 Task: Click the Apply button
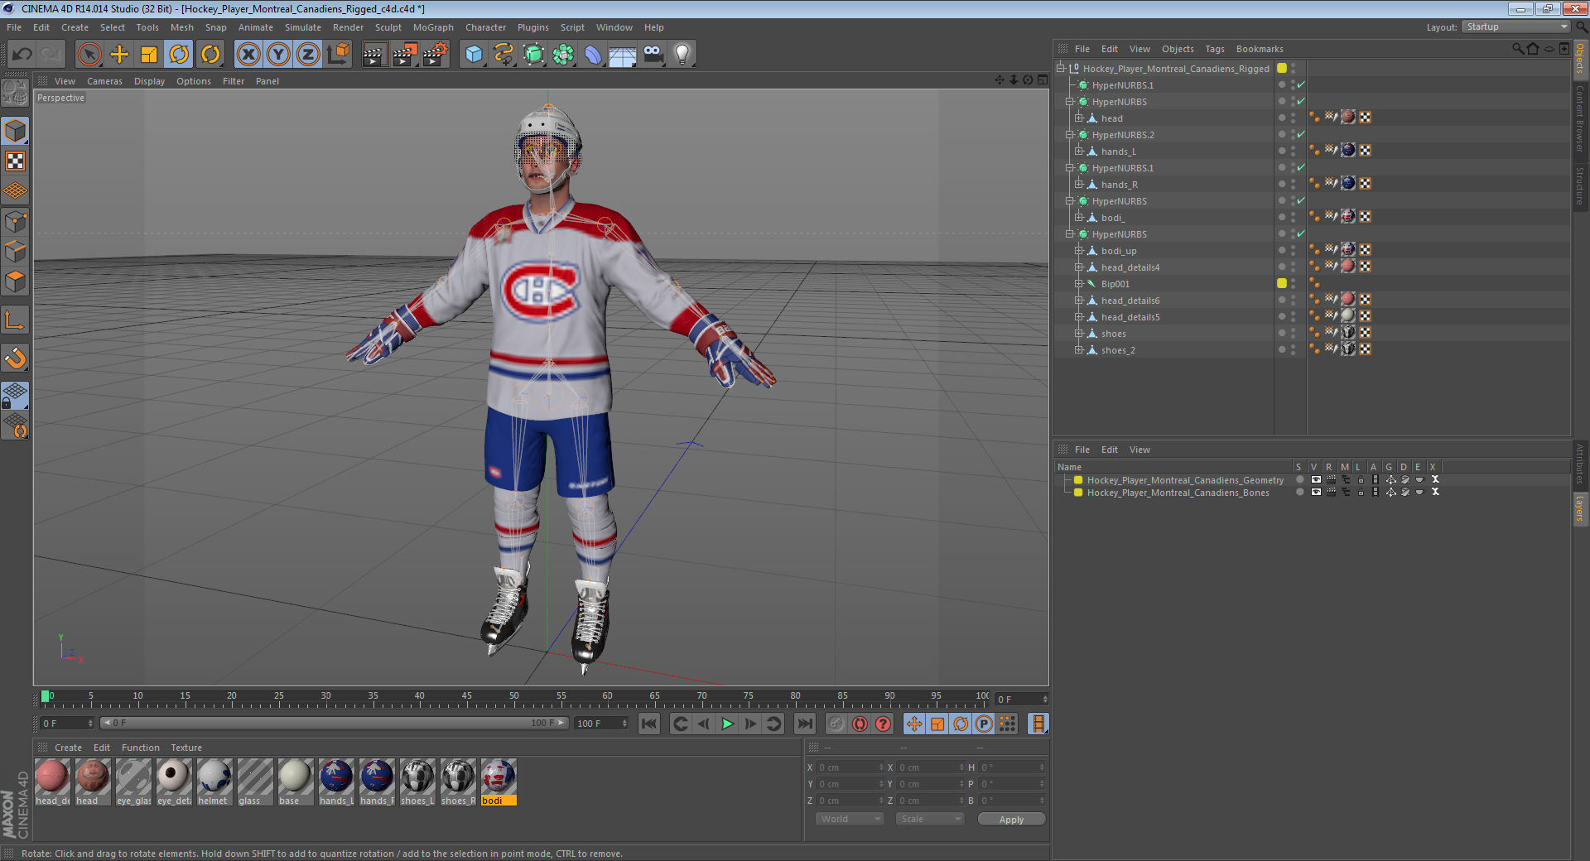pos(1011,820)
